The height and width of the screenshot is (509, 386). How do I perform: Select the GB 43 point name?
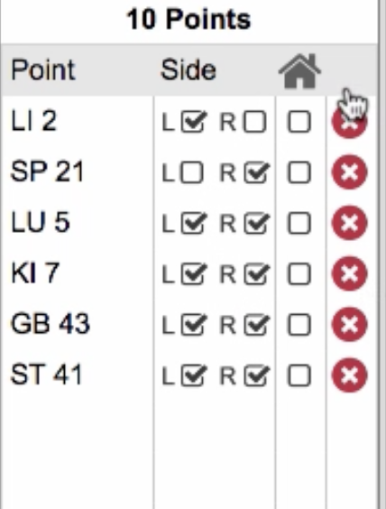click(50, 324)
